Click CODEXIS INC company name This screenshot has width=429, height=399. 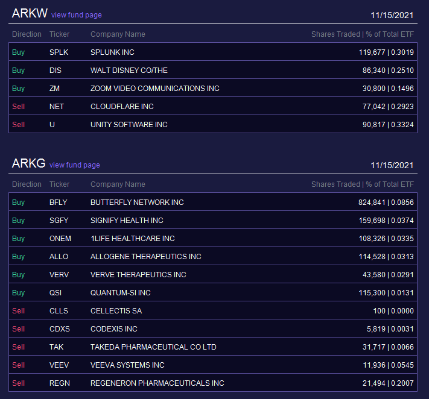[x=114, y=328]
